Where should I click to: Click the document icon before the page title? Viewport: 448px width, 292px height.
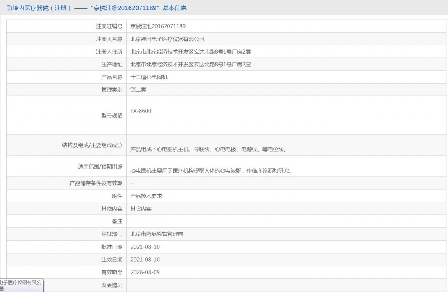(x=9, y=8)
